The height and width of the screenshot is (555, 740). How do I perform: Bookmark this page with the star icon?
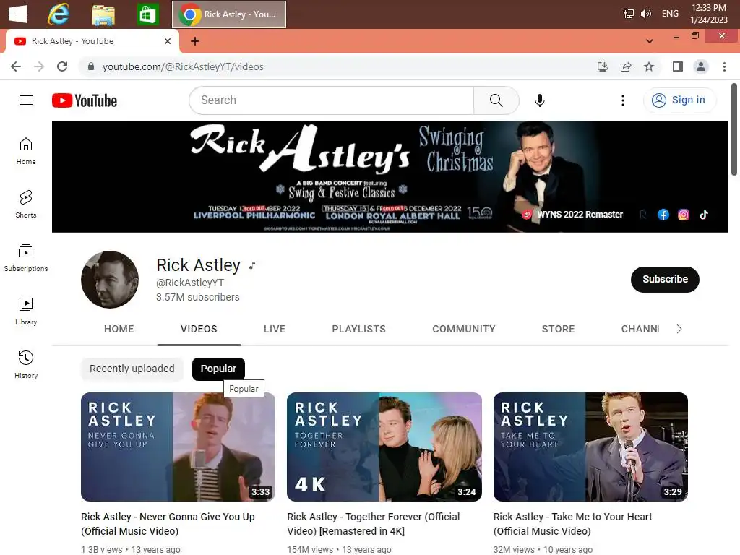[649, 66]
